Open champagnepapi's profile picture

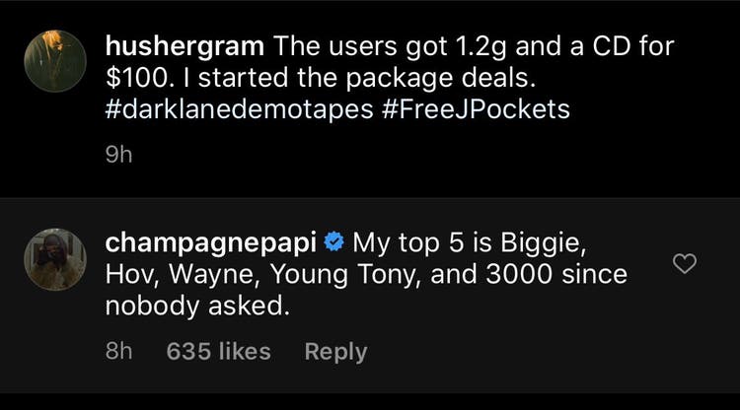[x=56, y=260]
